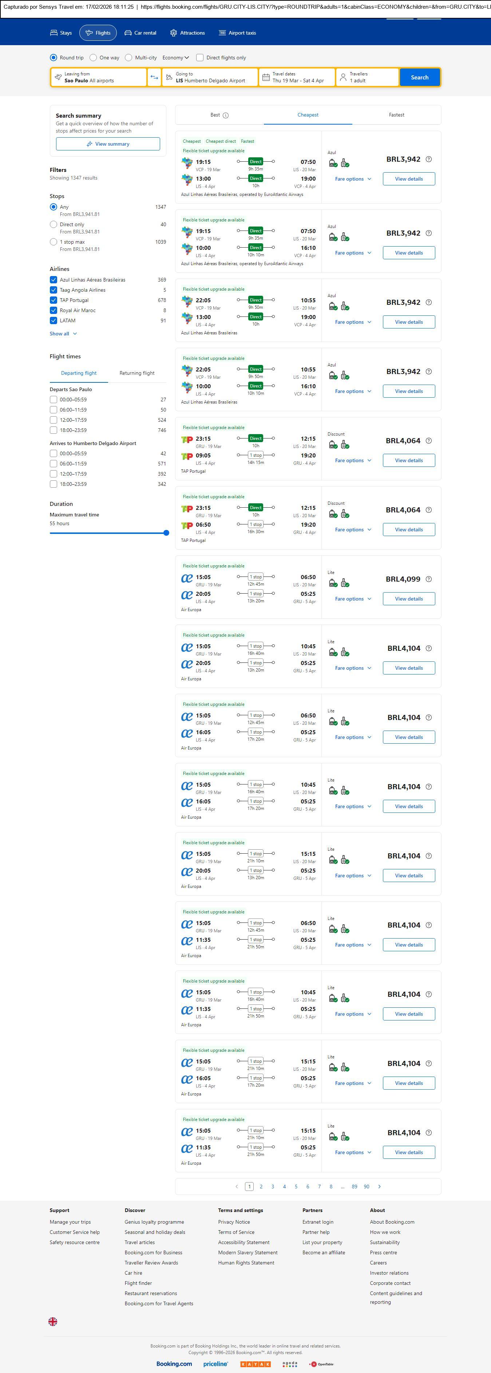Image resolution: width=491 pixels, height=1373 pixels.
Task: Click the Car rental car icon in header
Action: [128, 33]
